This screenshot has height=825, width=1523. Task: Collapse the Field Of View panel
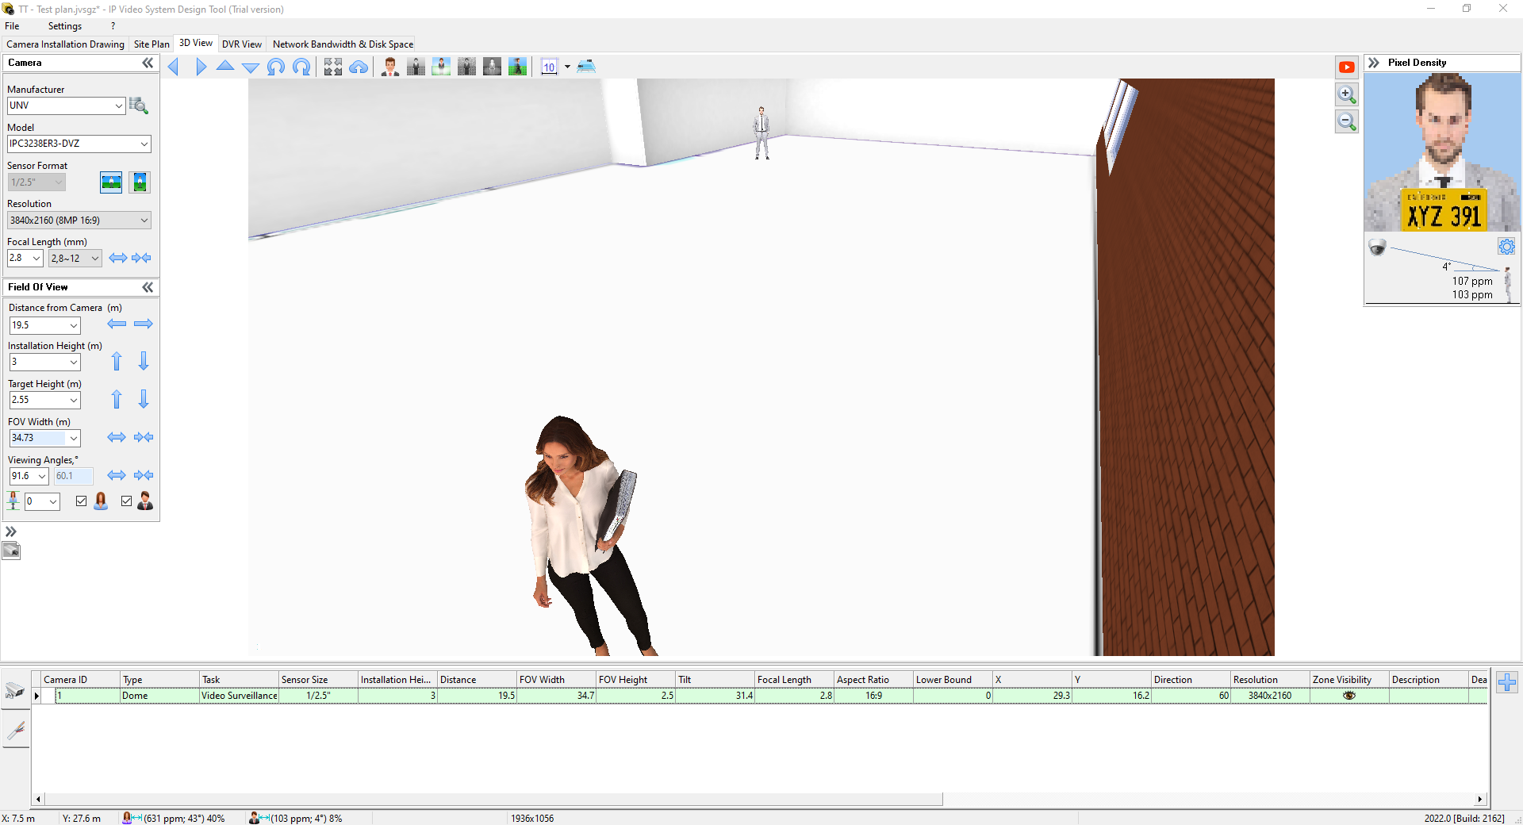pos(148,287)
